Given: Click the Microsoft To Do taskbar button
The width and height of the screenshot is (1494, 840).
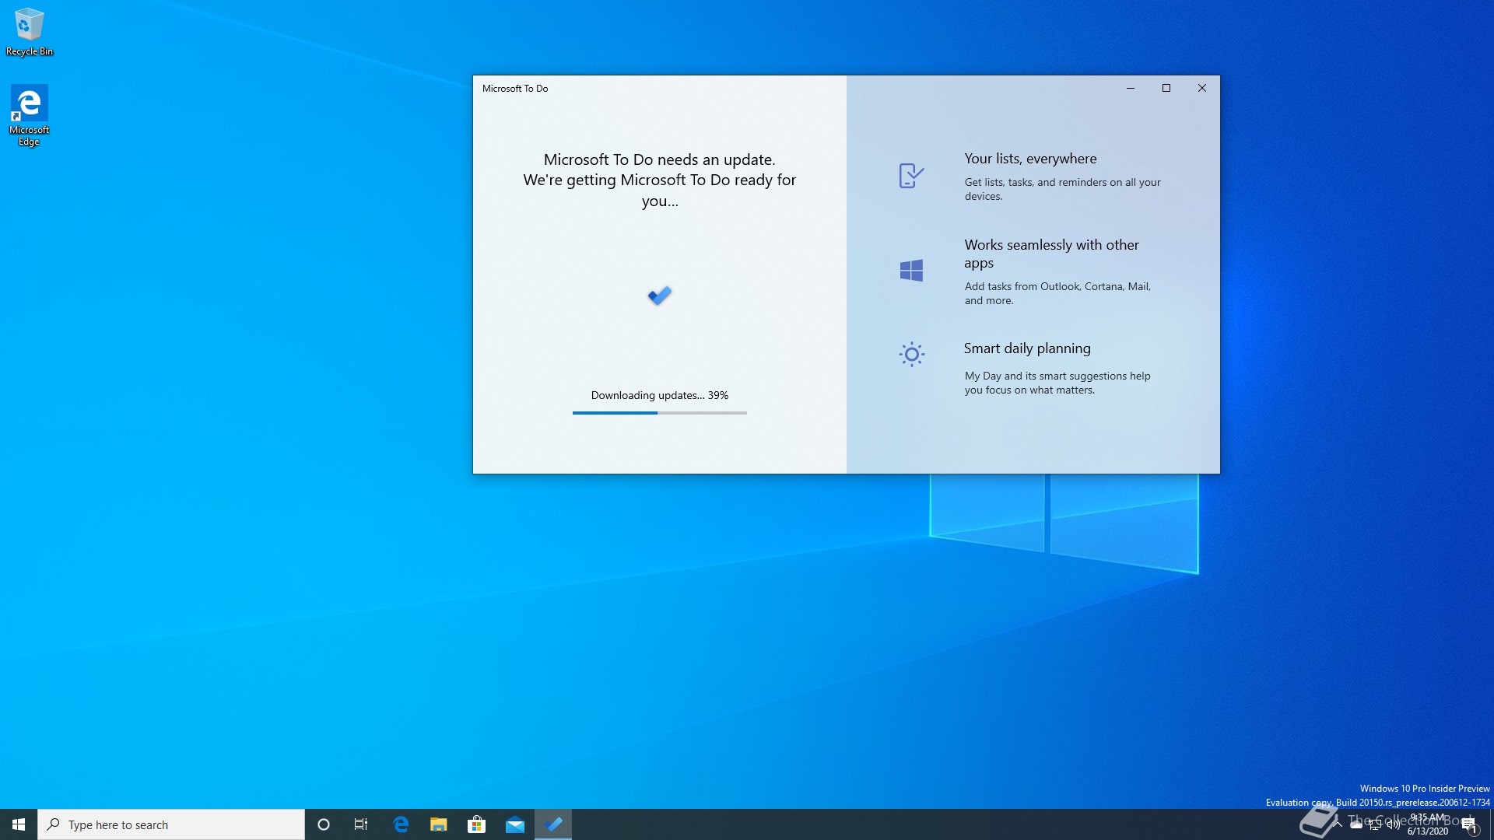Looking at the screenshot, I should (x=553, y=824).
